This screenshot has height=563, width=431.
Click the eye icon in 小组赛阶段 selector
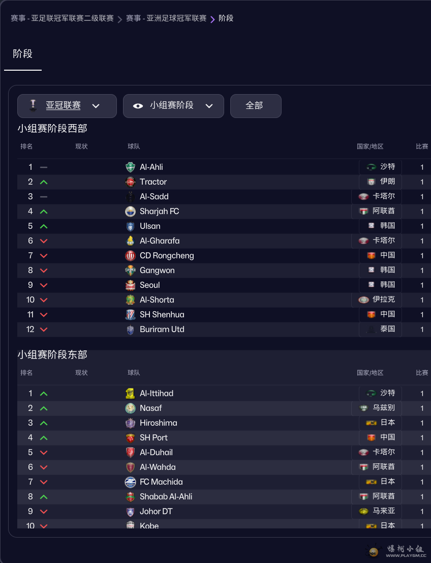pyautogui.click(x=138, y=106)
